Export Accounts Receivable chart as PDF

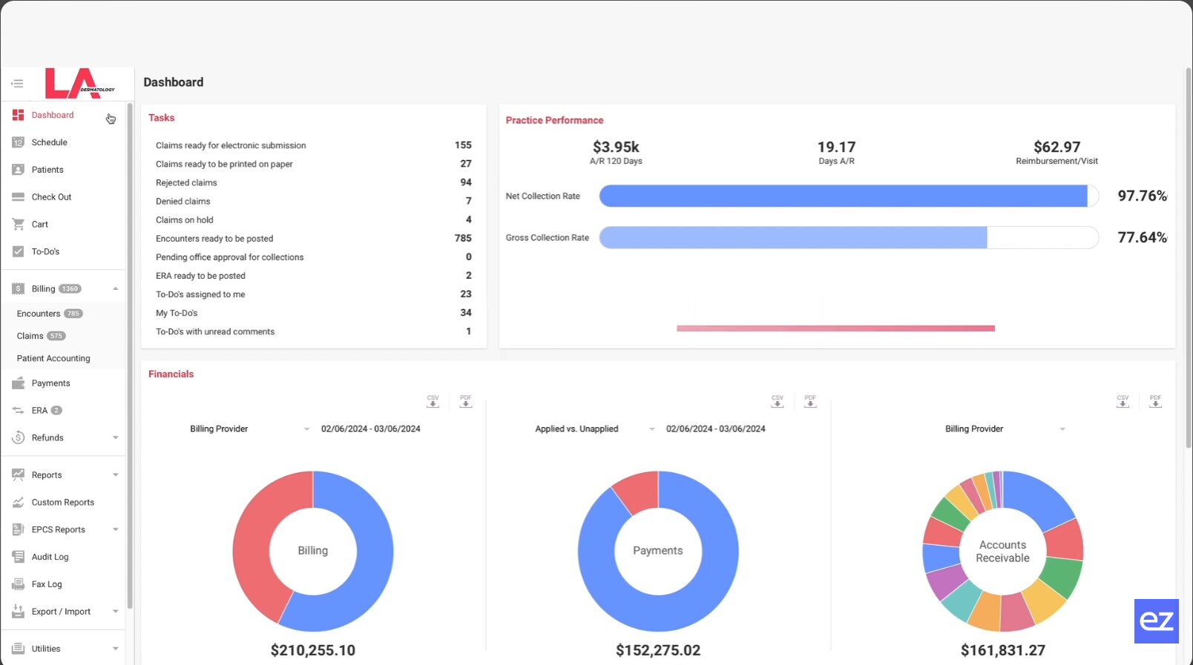(1155, 401)
